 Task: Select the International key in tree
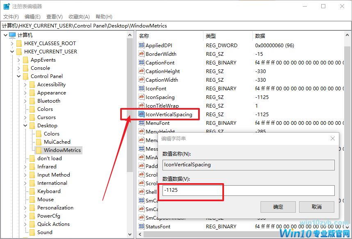pyautogui.click(x=52, y=183)
